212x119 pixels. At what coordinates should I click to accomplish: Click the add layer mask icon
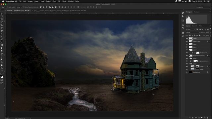(196, 118)
